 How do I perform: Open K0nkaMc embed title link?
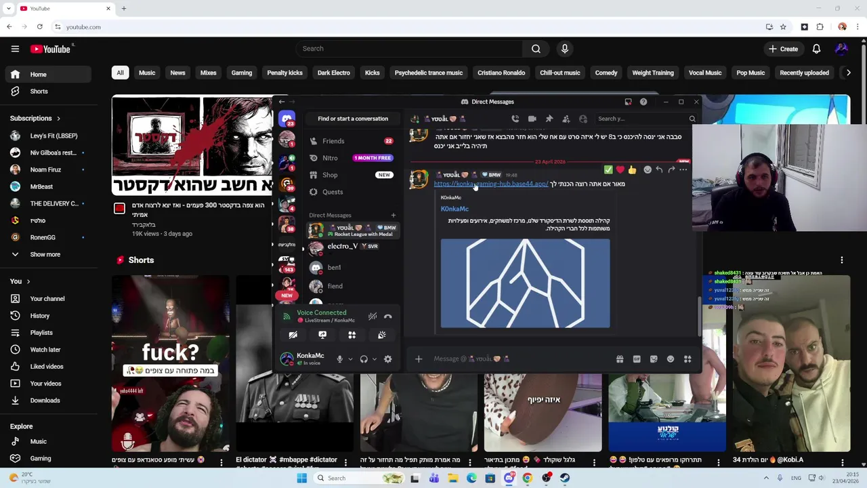click(x=454, y=209)
